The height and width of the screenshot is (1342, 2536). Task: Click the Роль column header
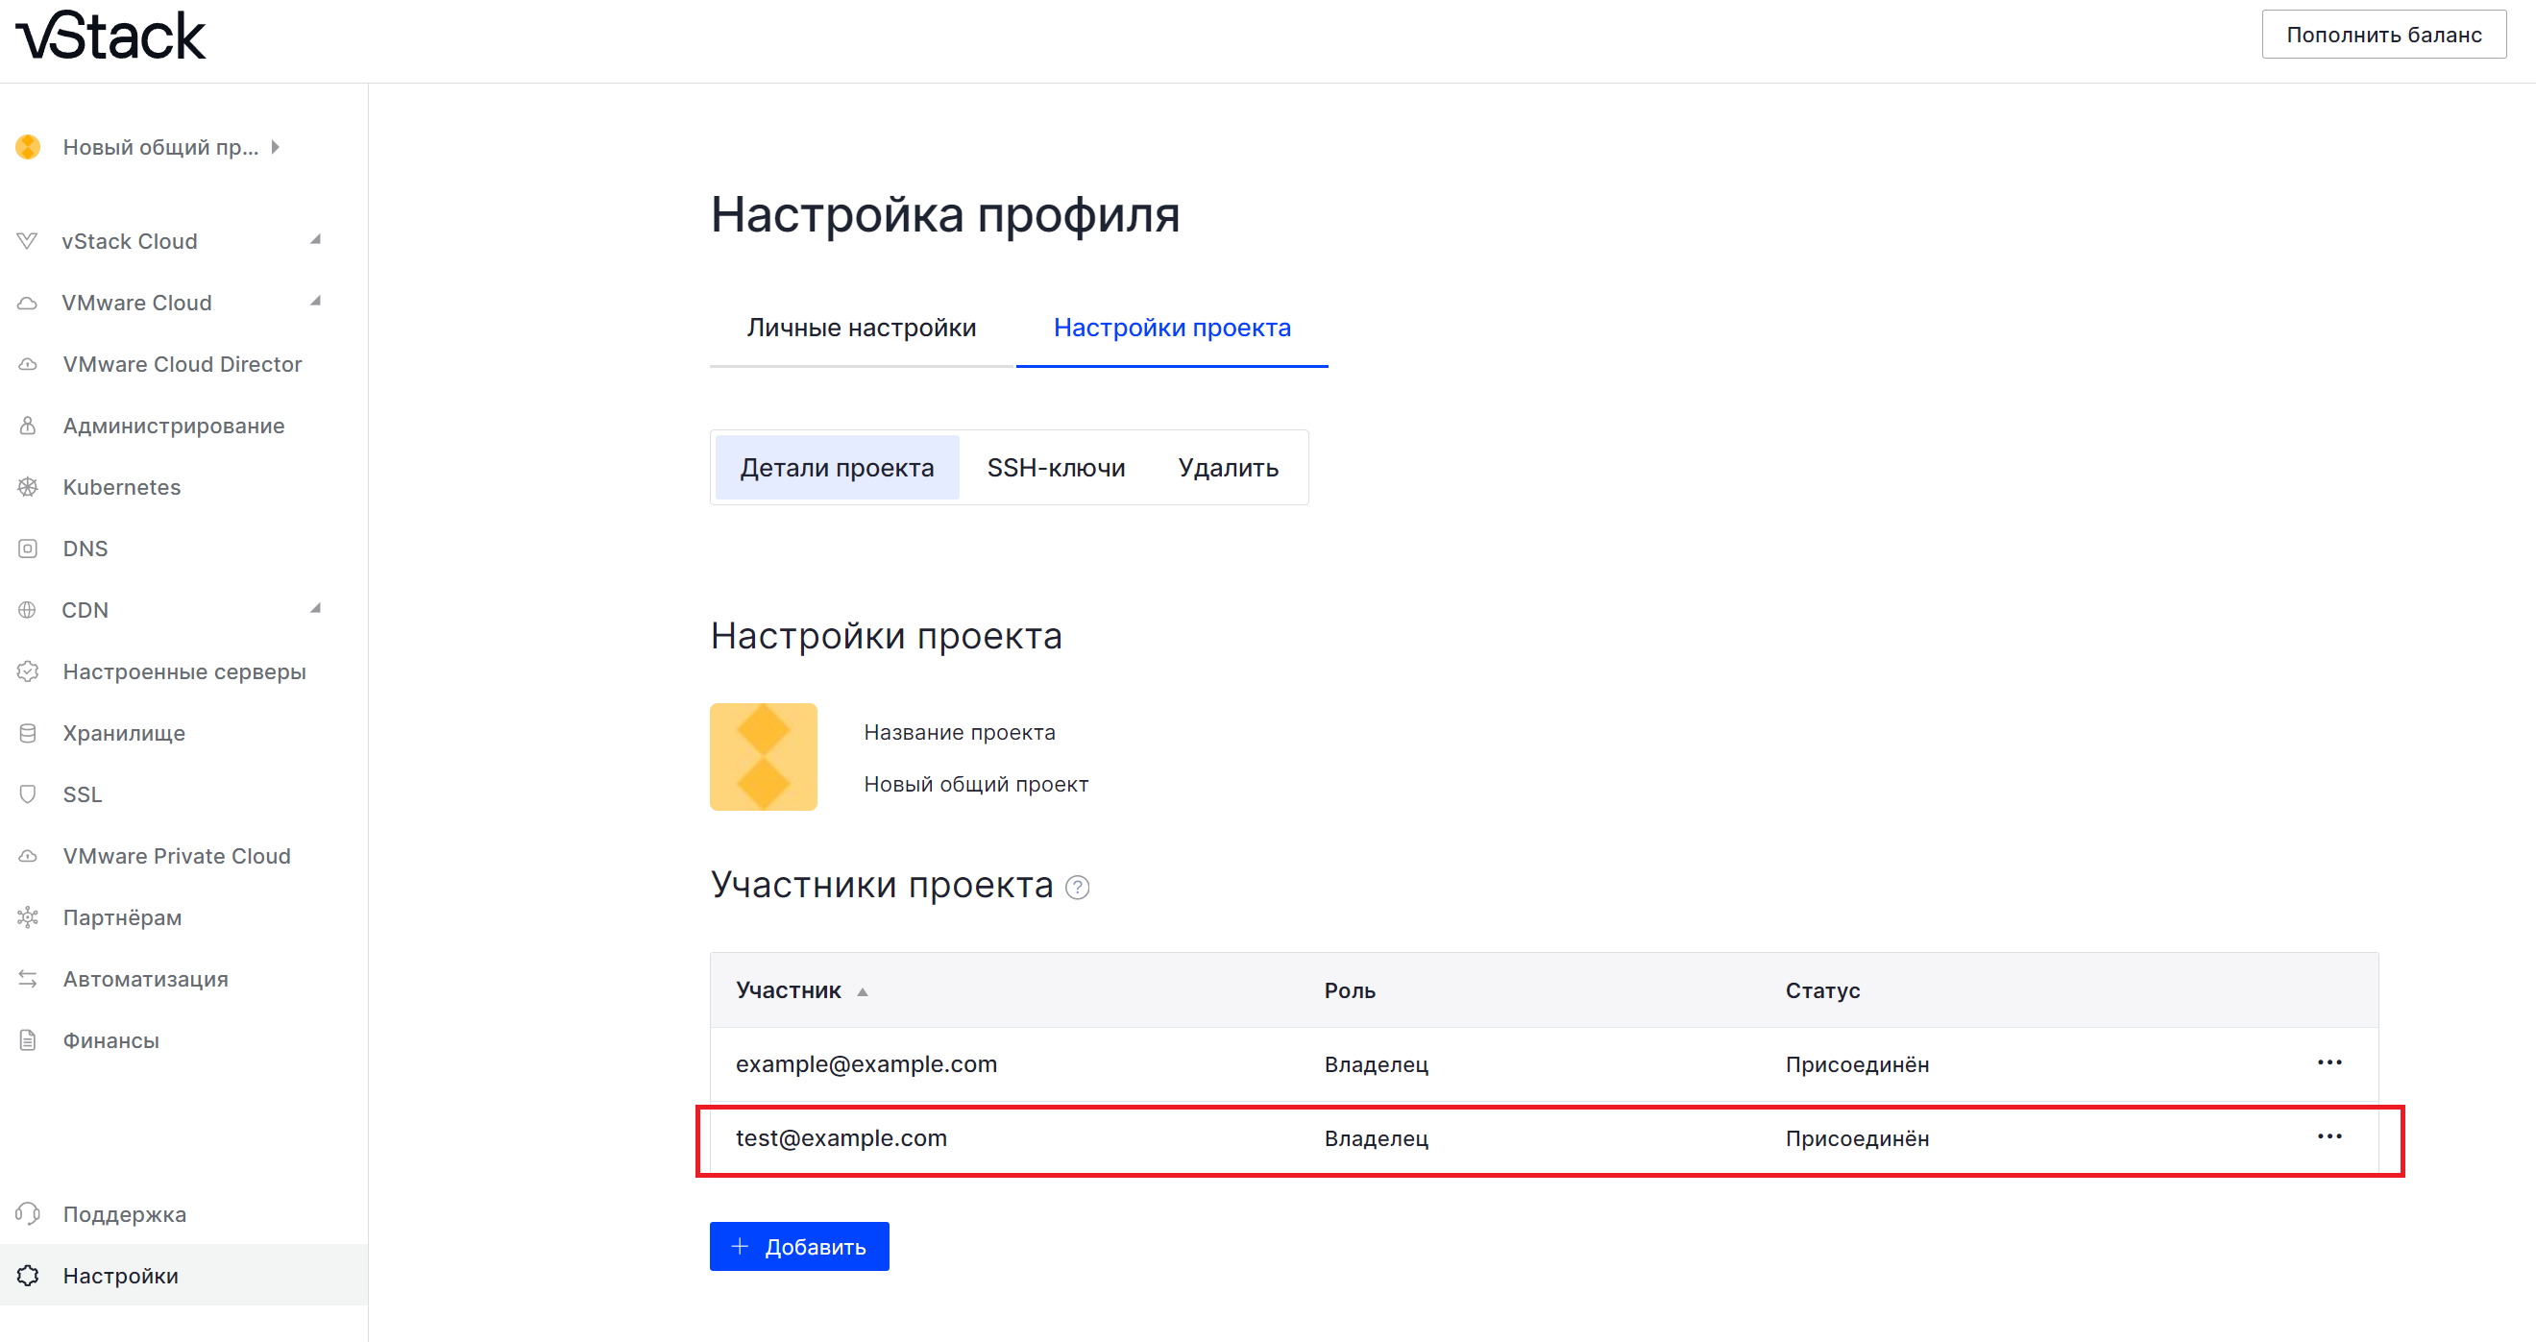tap(1349, 990)
